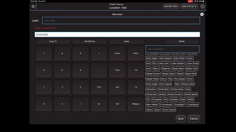Choose the Gobo Angle parameter chip
This screenshot has width=236, height=132.
tap(152, 58)
